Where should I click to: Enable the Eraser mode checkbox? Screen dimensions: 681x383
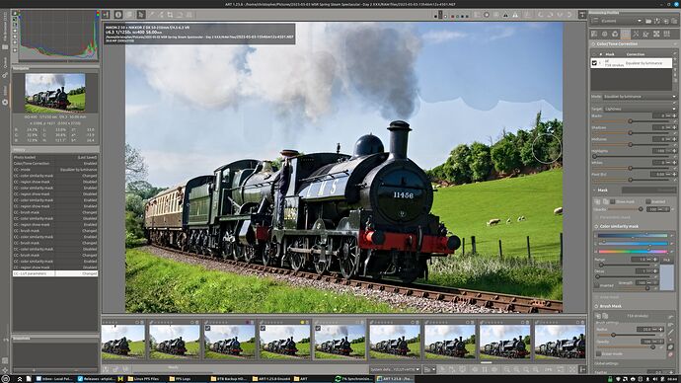(598, 354)
